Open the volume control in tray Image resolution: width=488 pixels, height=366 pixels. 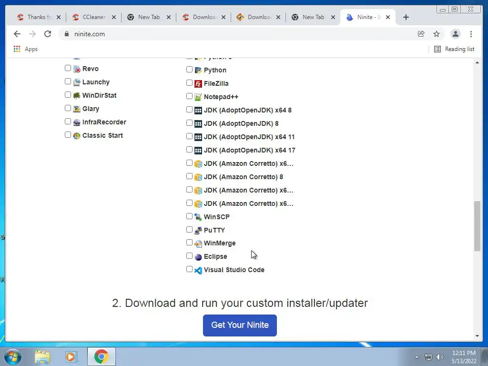(440, 357)
